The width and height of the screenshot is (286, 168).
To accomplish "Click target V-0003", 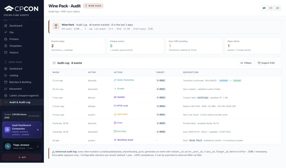I will tap(161, 98).
